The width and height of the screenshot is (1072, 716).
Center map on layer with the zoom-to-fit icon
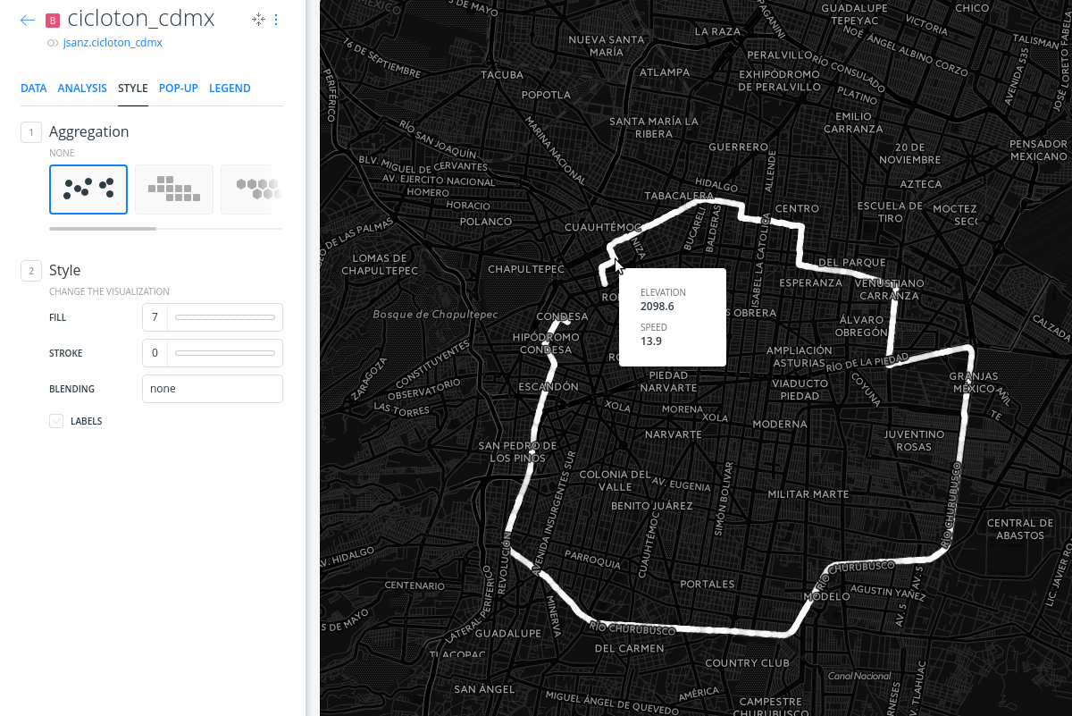click(x=257, y=20)
